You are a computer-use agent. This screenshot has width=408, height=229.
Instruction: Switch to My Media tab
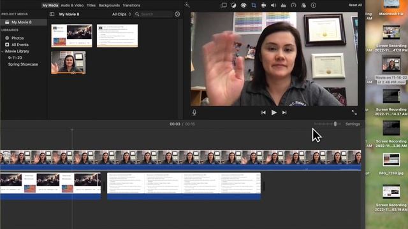50,5
